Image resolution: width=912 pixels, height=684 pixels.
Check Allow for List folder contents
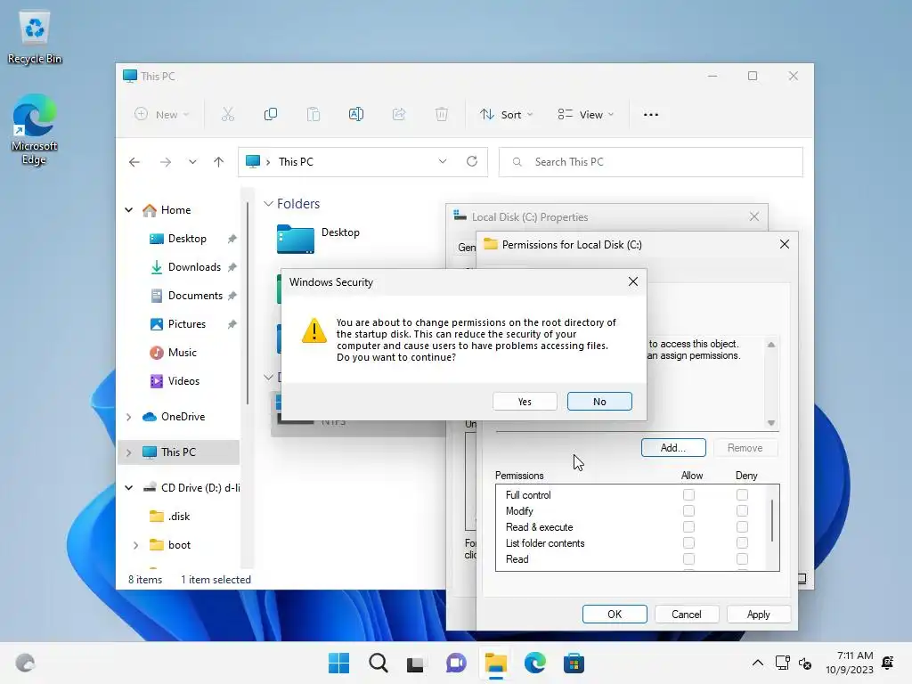(688, 542)
